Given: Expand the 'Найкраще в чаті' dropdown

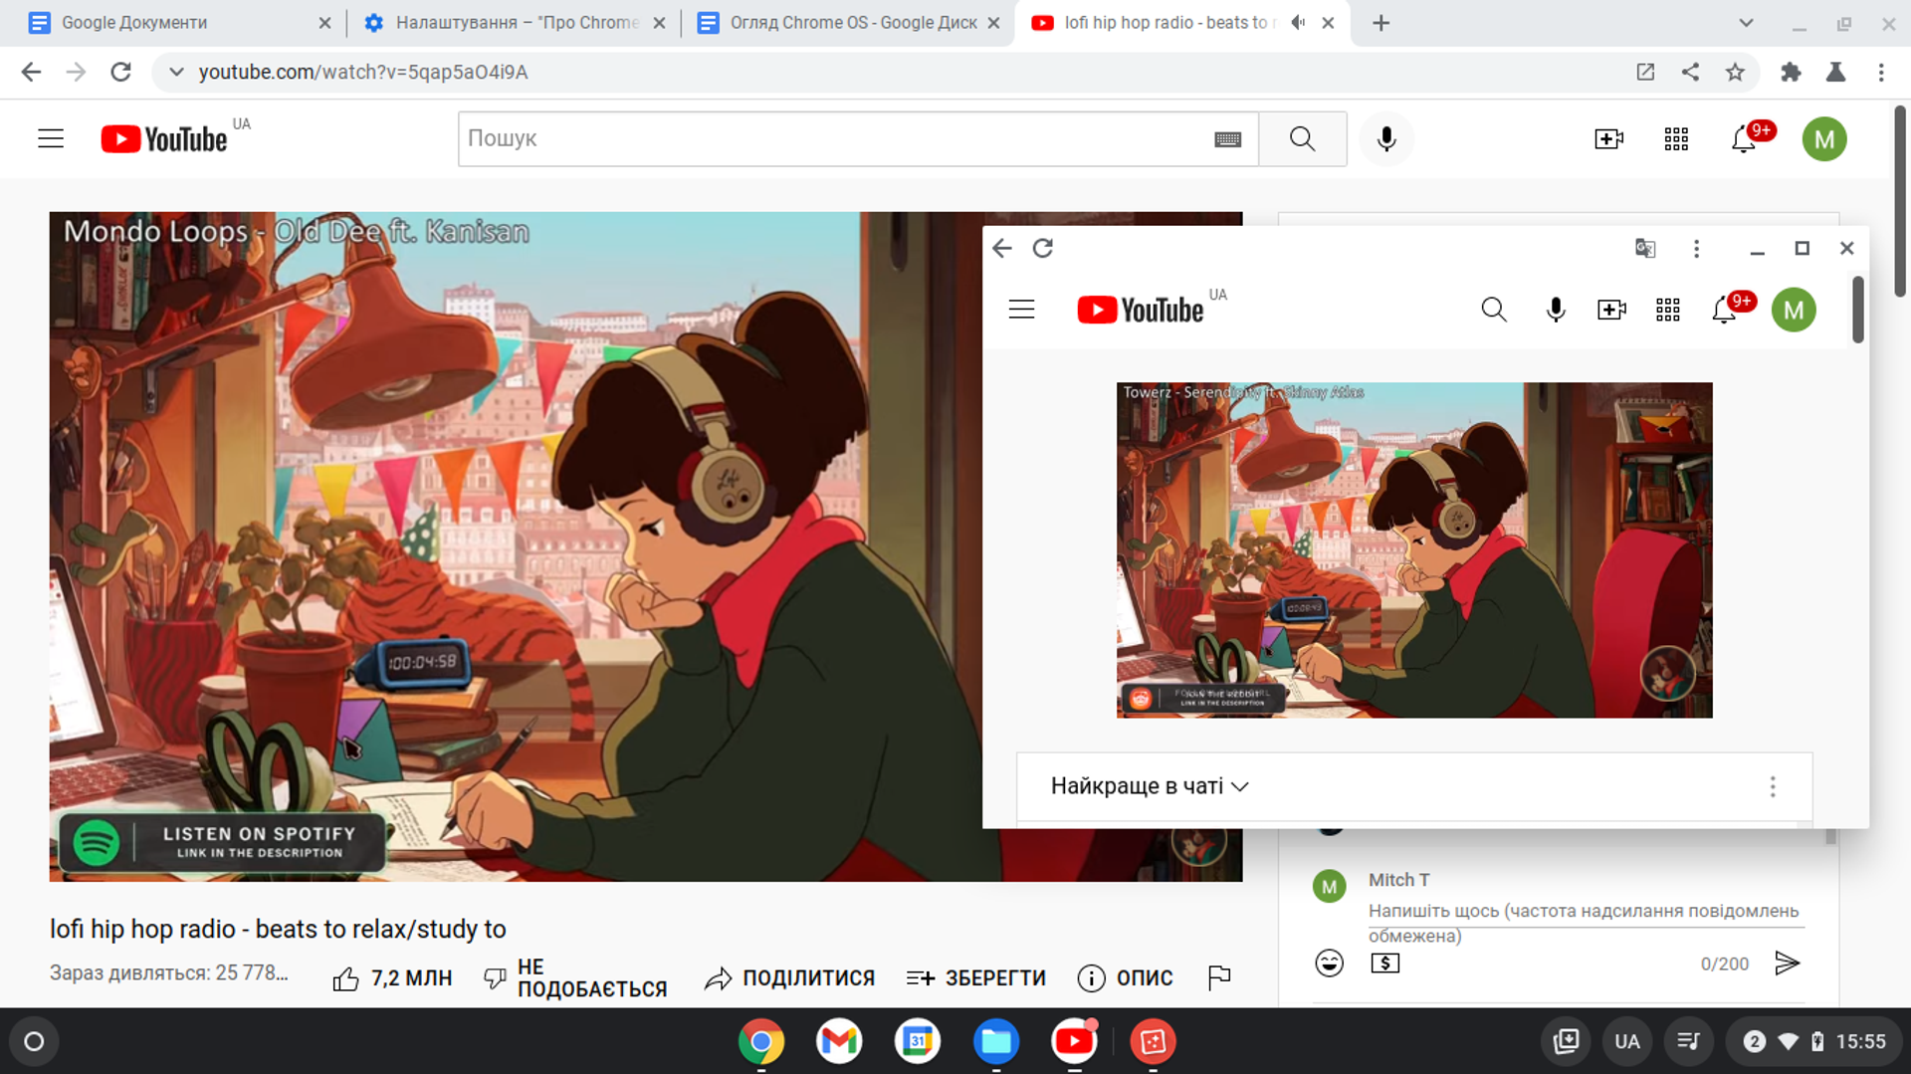Looking at the screenshot, I should point(1150,786).
